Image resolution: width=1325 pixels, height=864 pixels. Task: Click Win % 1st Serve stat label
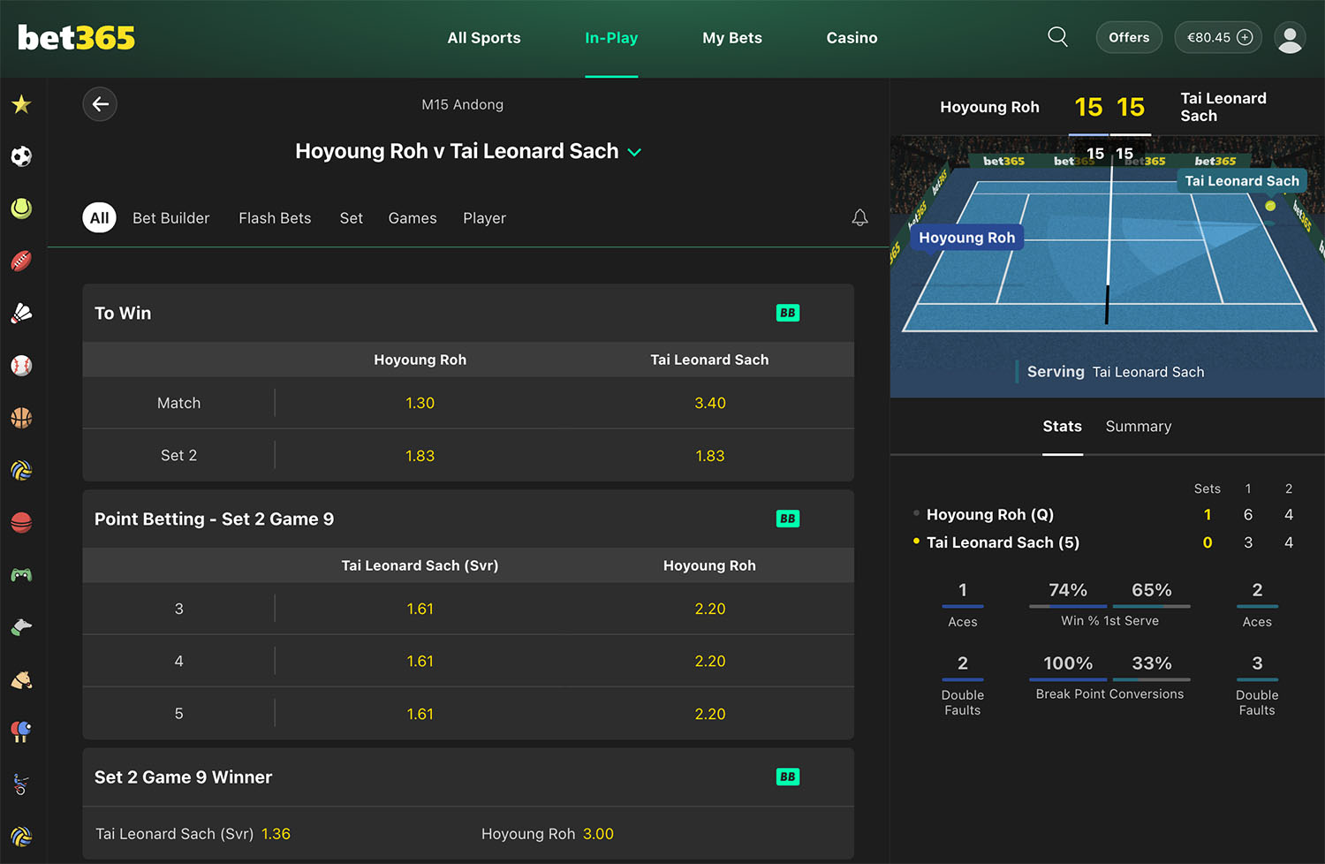[1110, 621]
